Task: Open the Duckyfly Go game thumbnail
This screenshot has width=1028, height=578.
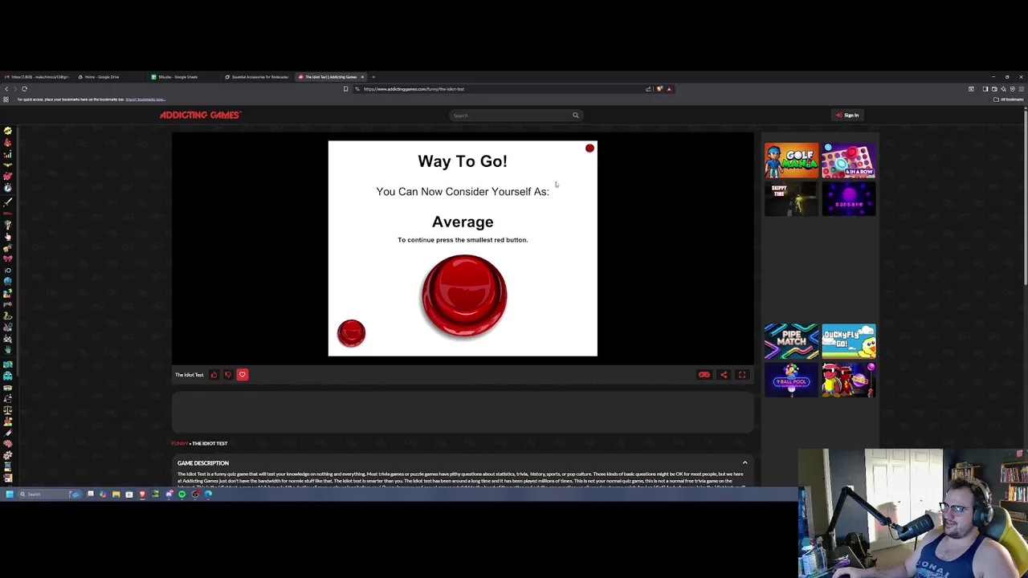Action: click(849, 341)
